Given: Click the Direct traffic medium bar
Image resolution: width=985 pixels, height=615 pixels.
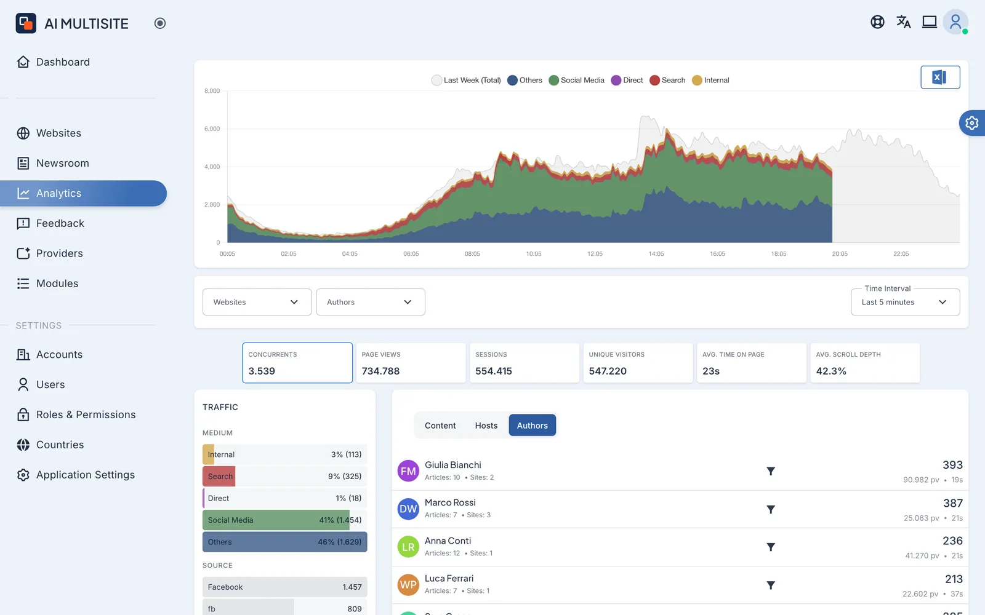Looking at the screenshot, I should click(x=285, y=498).
